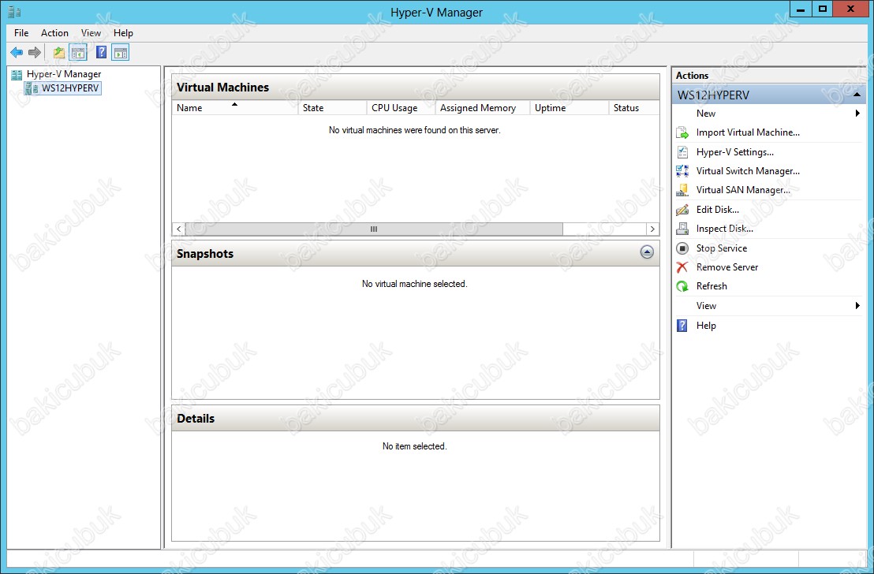Sort by the Uptime column header
Image resolution: width=874 pixels, height=574 pixels.
coord(569,108)
